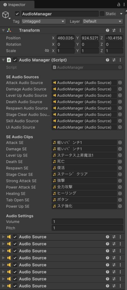The width and height of the screenshot is (127, 290).
Task: Open the Static flags dropdown arrow
Action: [x=121, y=14]
